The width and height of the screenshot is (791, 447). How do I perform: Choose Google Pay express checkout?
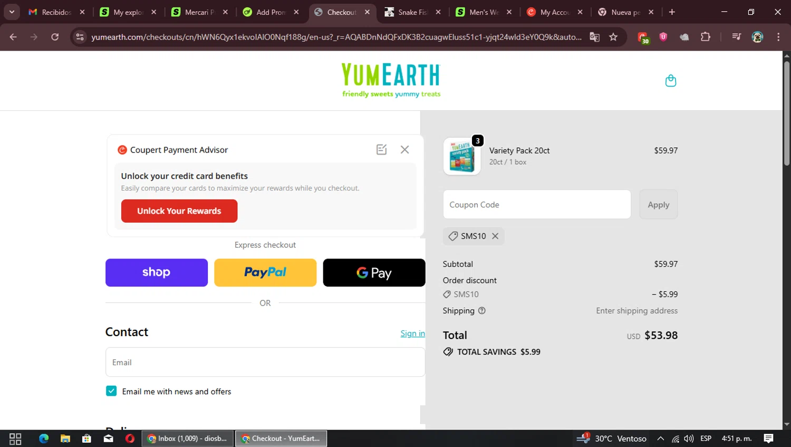(x=374, y=273)
